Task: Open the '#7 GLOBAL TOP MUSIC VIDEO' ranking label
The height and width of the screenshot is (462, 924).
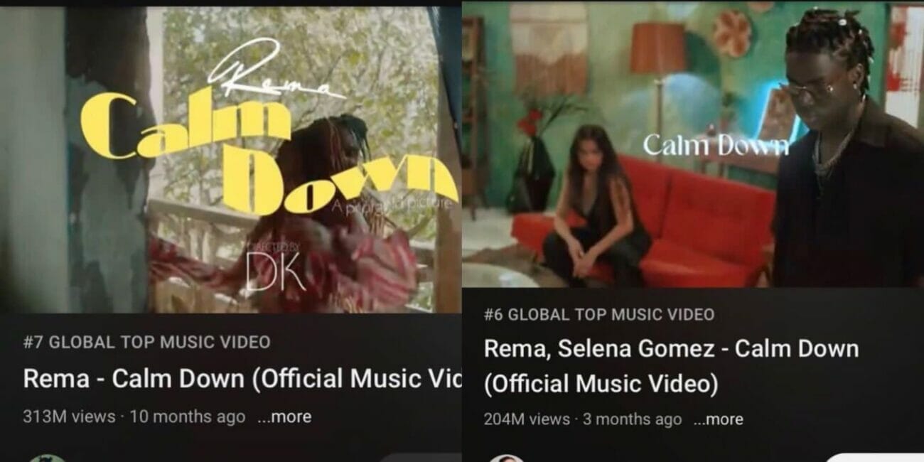Action: (146, 343)
